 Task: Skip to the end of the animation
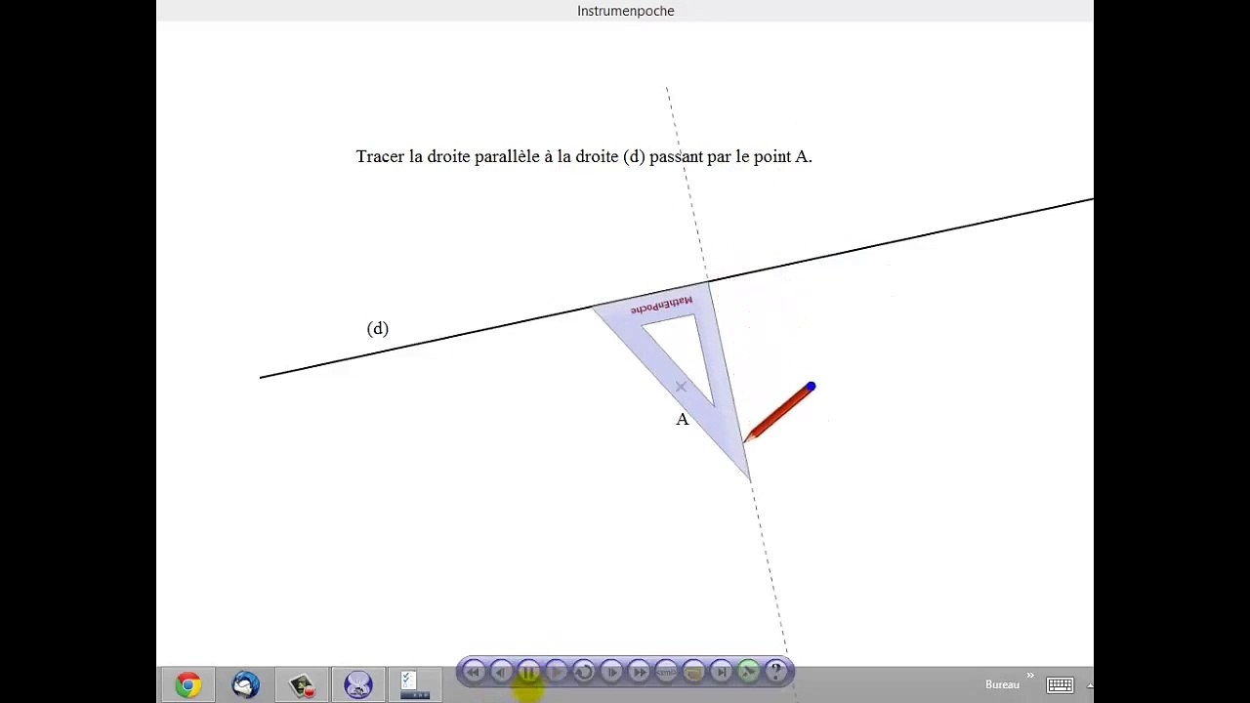point(721,672)
